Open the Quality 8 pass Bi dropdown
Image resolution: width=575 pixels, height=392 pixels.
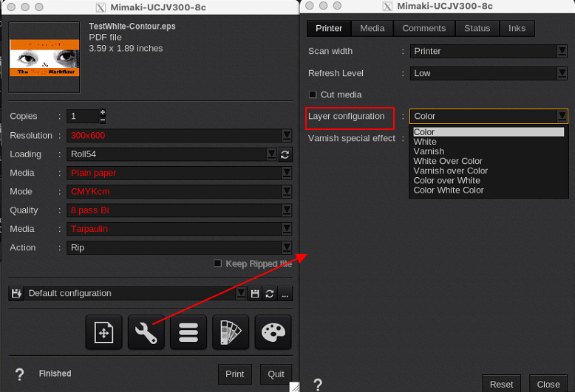(x=287, y=210)
